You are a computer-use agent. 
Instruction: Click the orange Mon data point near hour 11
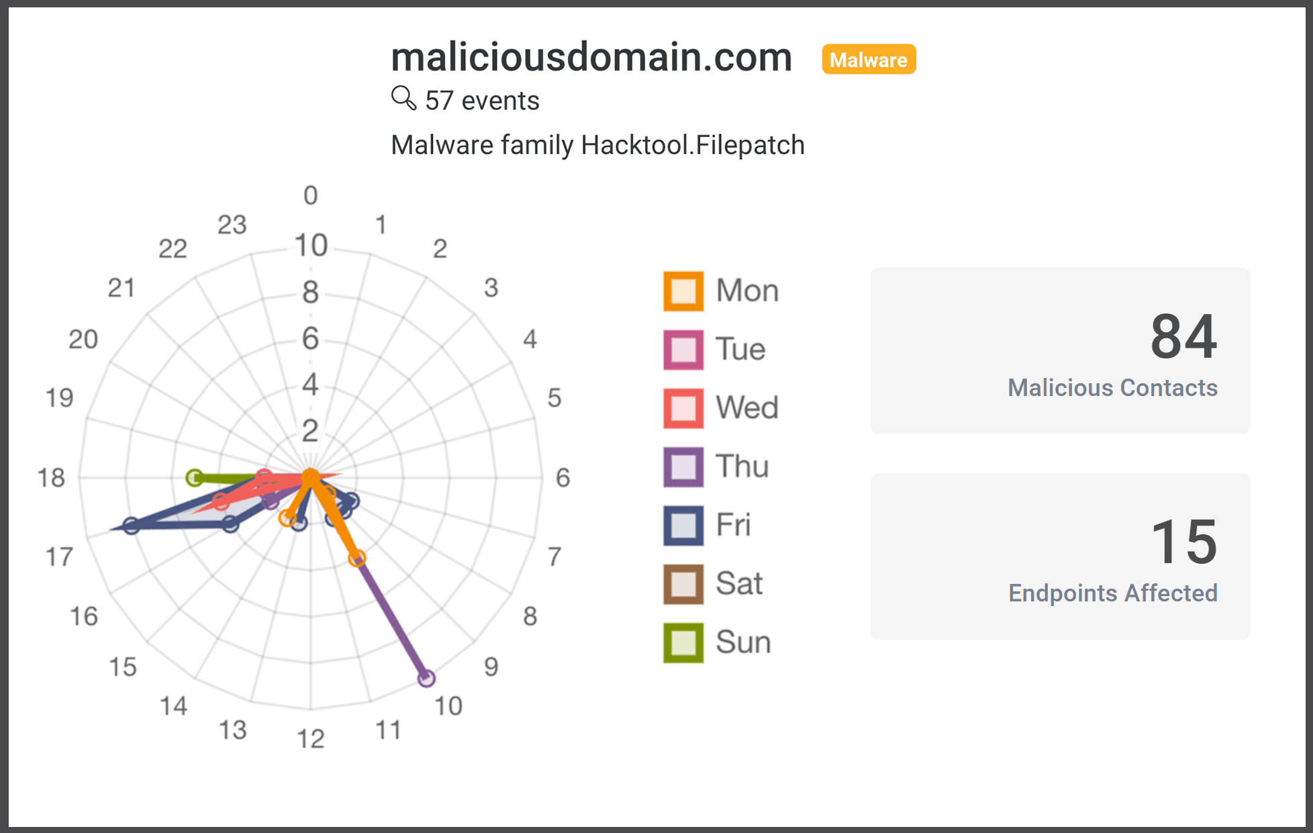click(357, 558)
